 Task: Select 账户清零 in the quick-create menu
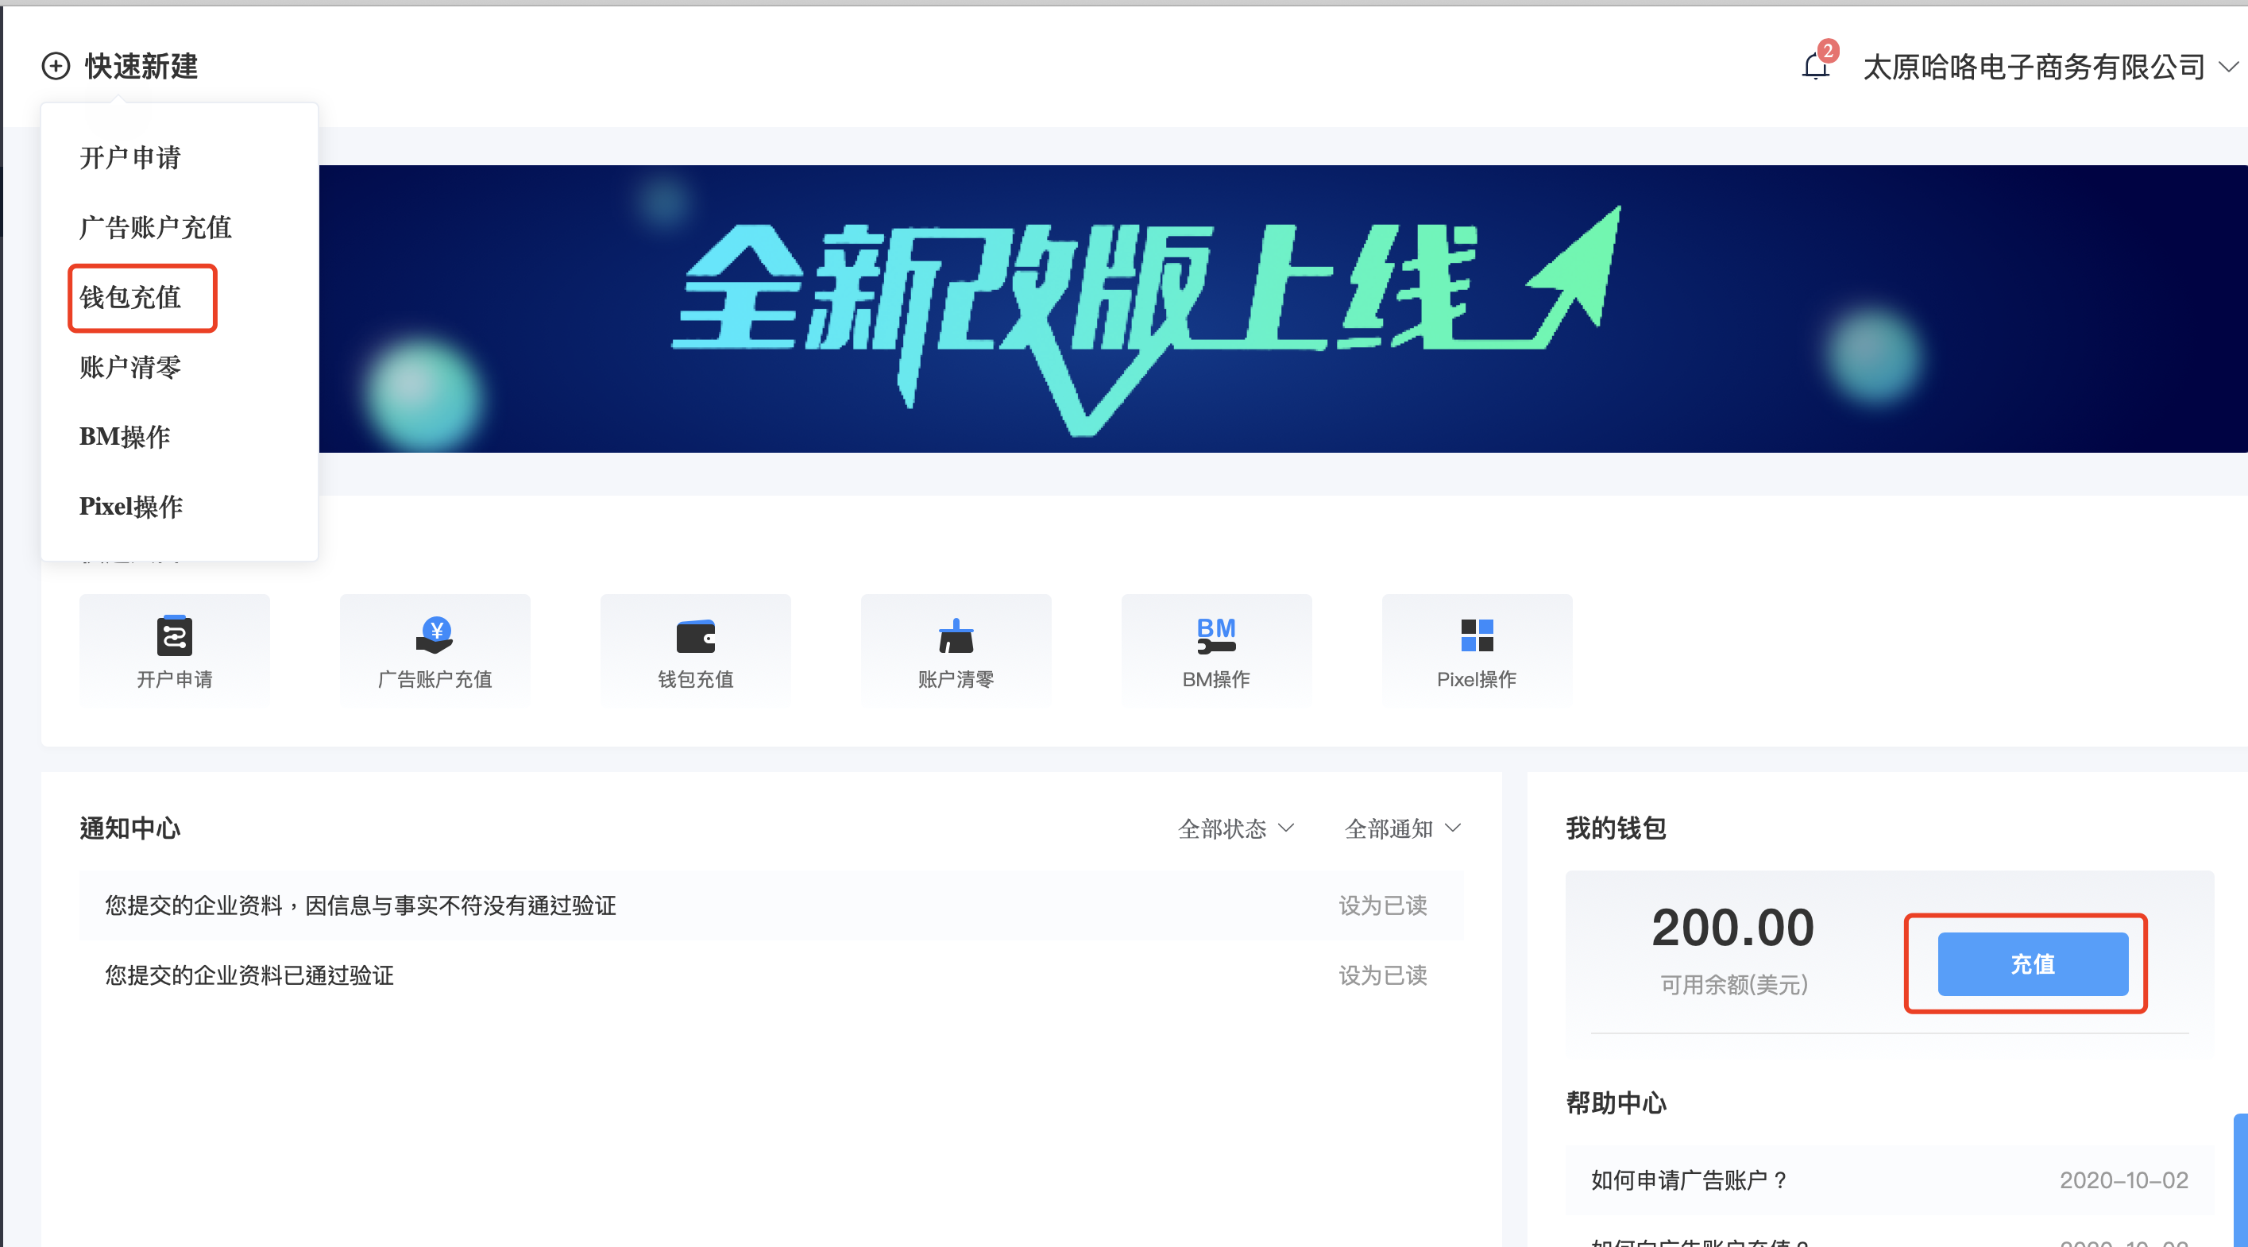[131, 368]
